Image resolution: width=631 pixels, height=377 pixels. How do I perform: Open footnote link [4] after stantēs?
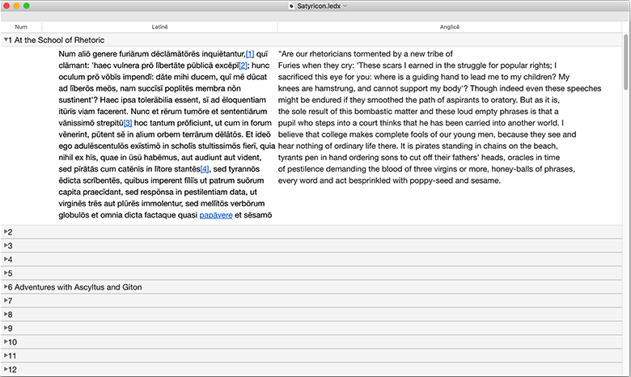click(205, 169)
